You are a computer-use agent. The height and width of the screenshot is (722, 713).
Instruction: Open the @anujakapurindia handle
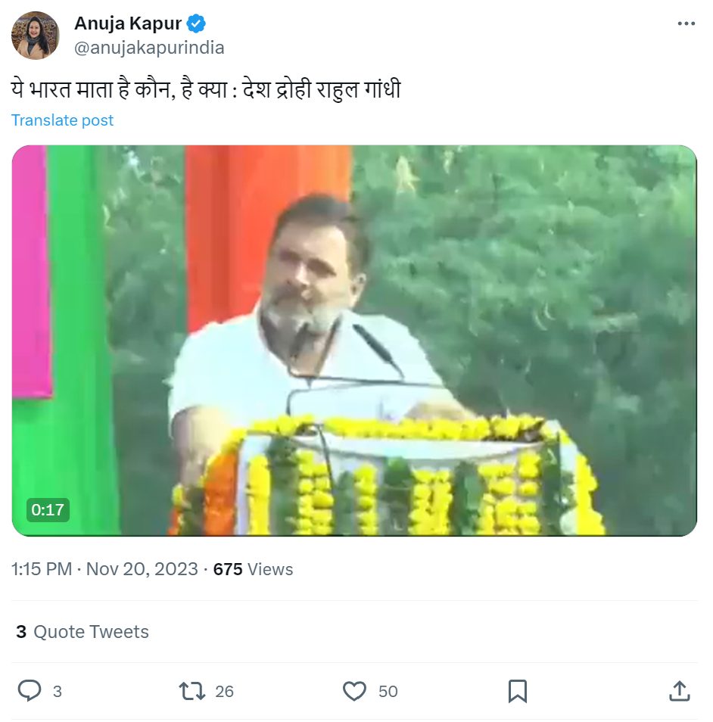click(149, 48)
